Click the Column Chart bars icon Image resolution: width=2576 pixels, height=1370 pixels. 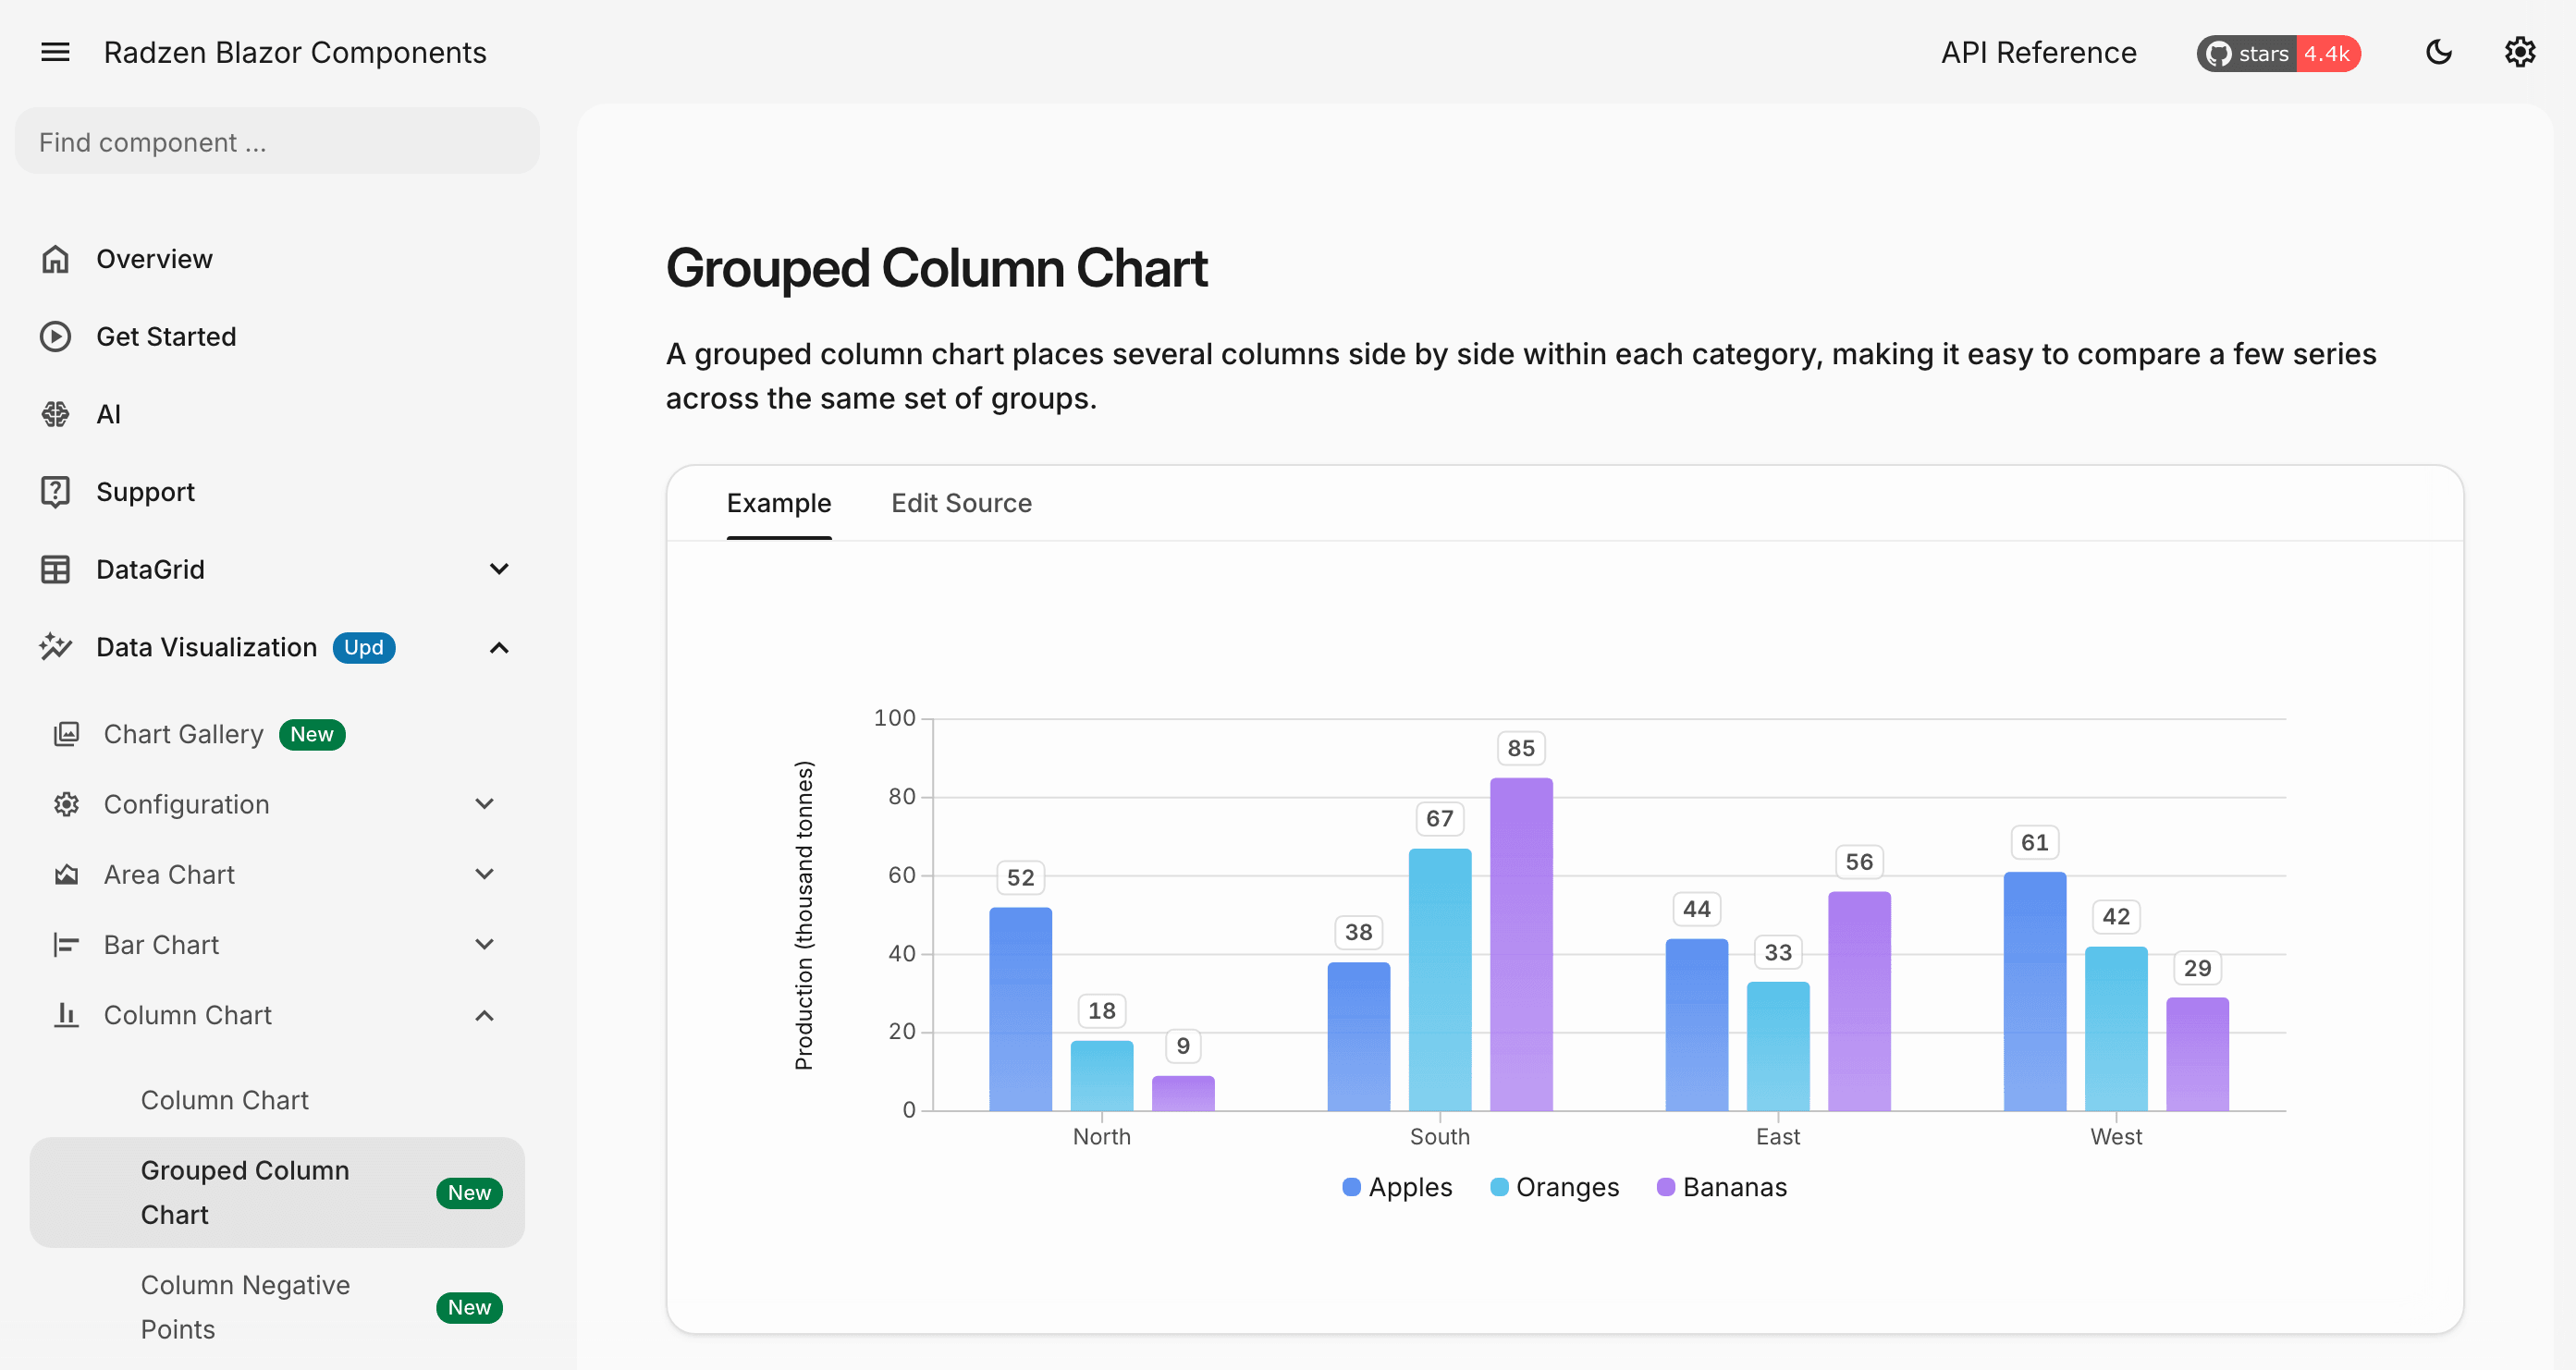(66, 1015)
